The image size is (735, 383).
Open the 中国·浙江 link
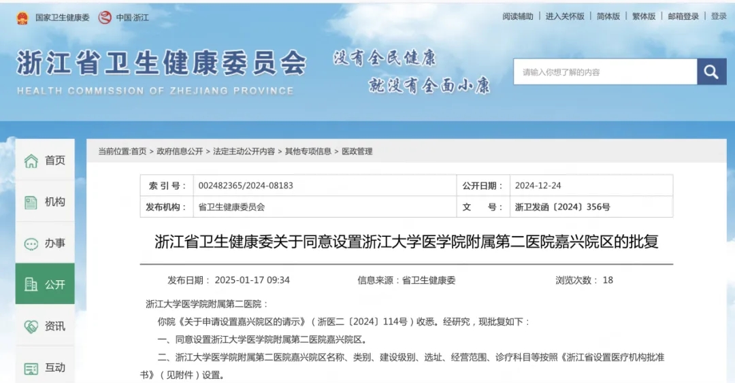[x=133, y=18]
